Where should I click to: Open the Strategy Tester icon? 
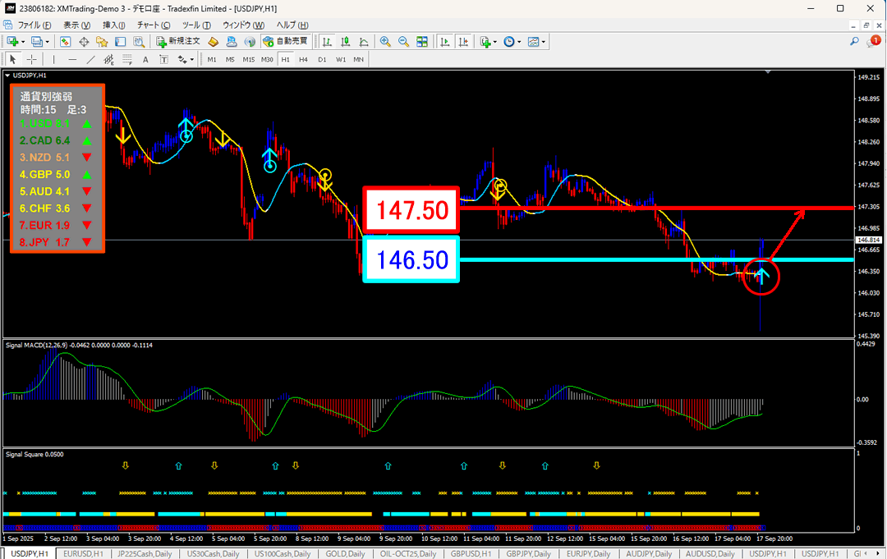coord(139,42)
